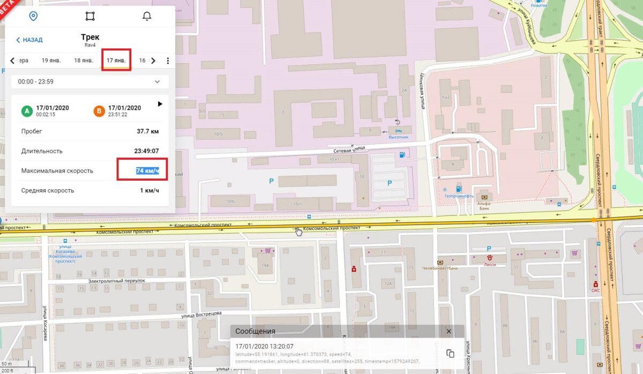Open the location pin tab

(x=33, y=16)
